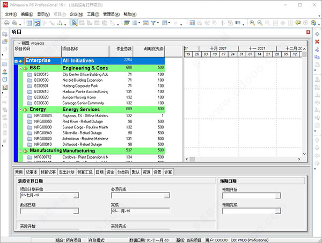
Task: Open date picker for 预期完成
Action: click(x=278, y=211)
